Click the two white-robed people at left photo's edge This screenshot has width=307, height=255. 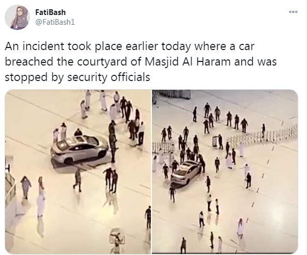(x=33, y=196)
